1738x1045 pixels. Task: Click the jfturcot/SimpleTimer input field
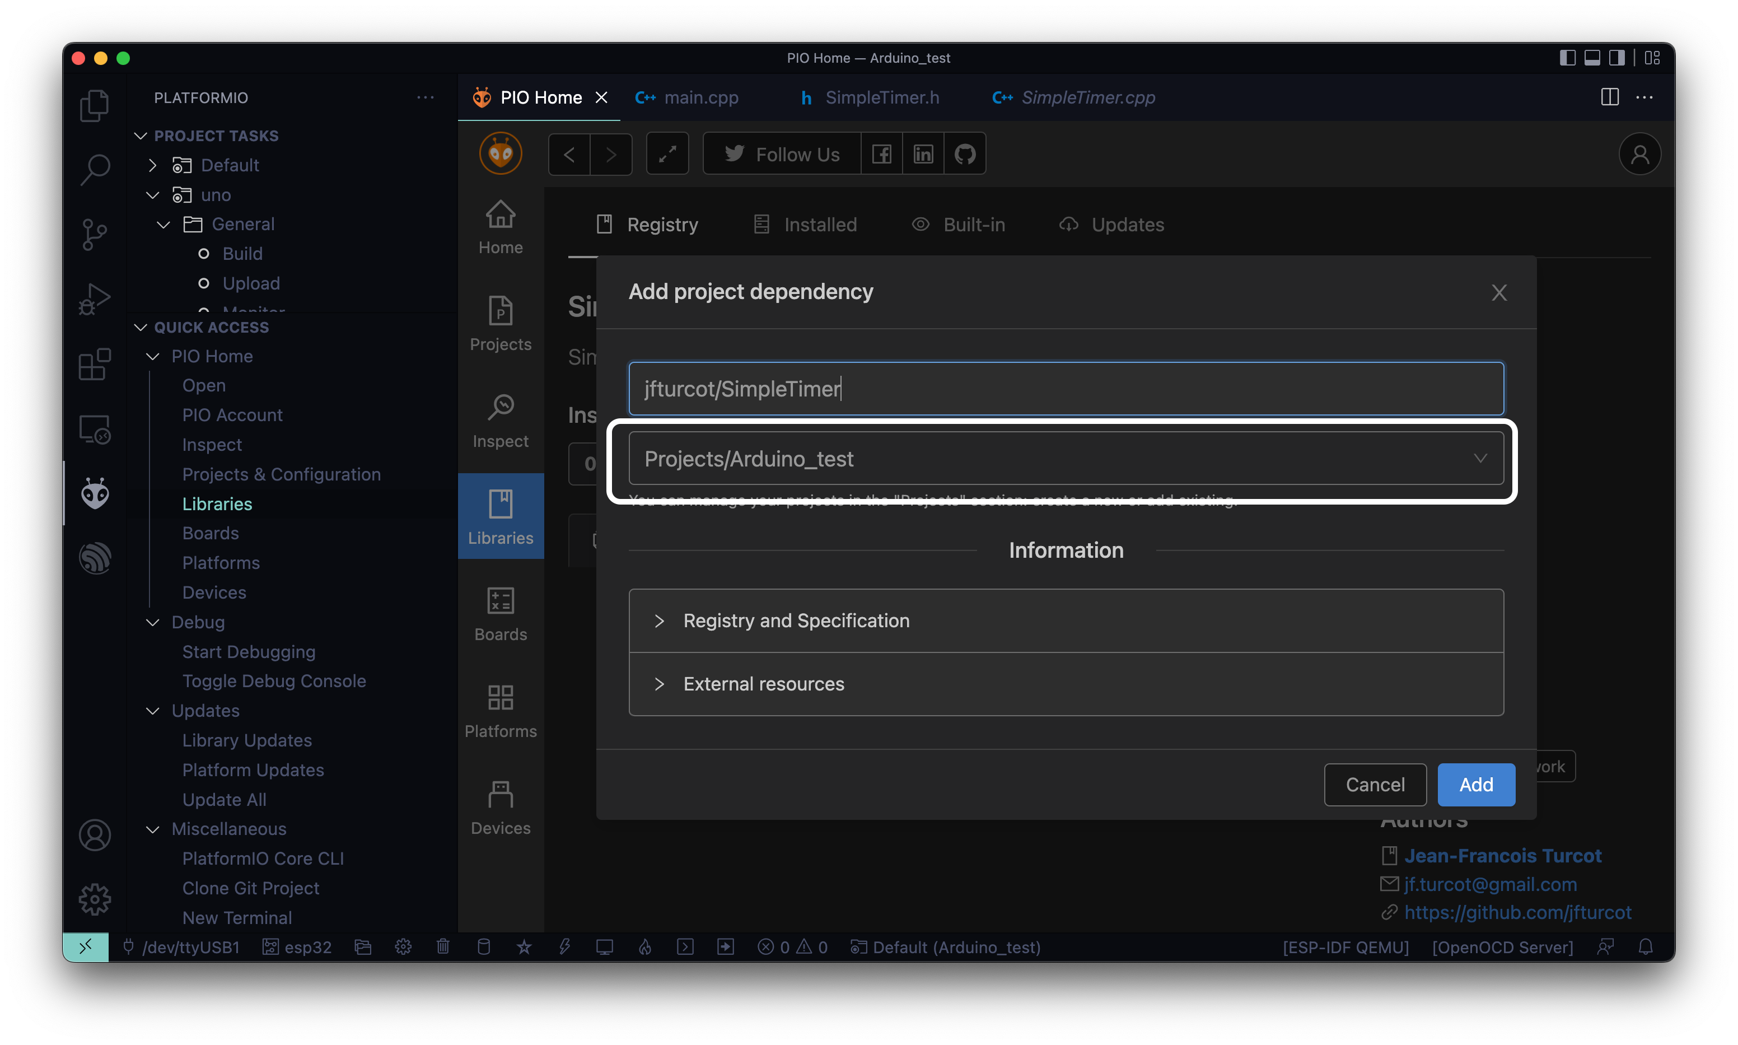point(1065,389)
